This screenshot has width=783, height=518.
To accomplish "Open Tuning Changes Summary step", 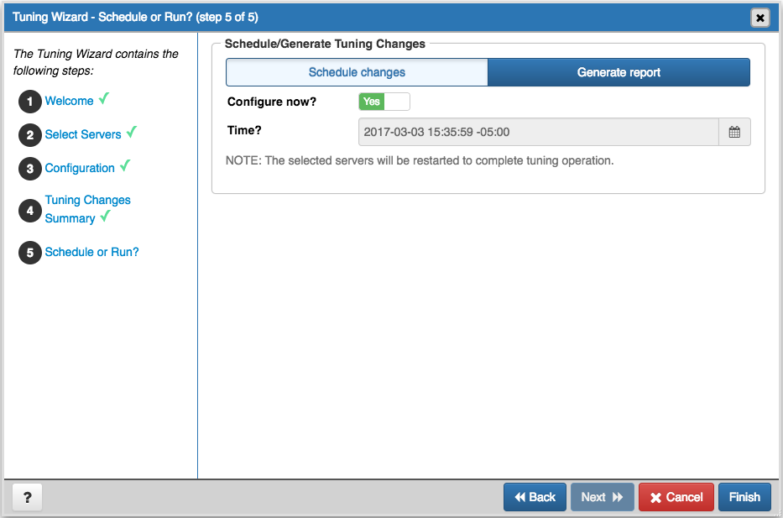I will pyautogui.click(x=87, y=209).
